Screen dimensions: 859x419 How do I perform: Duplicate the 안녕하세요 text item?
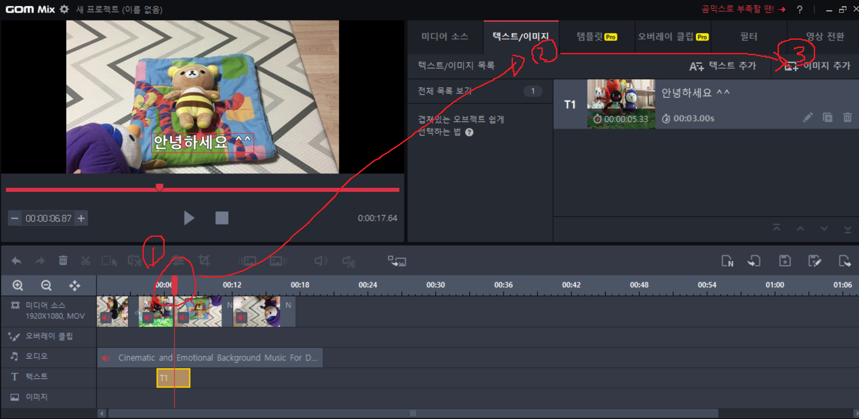tap(827, 118)
